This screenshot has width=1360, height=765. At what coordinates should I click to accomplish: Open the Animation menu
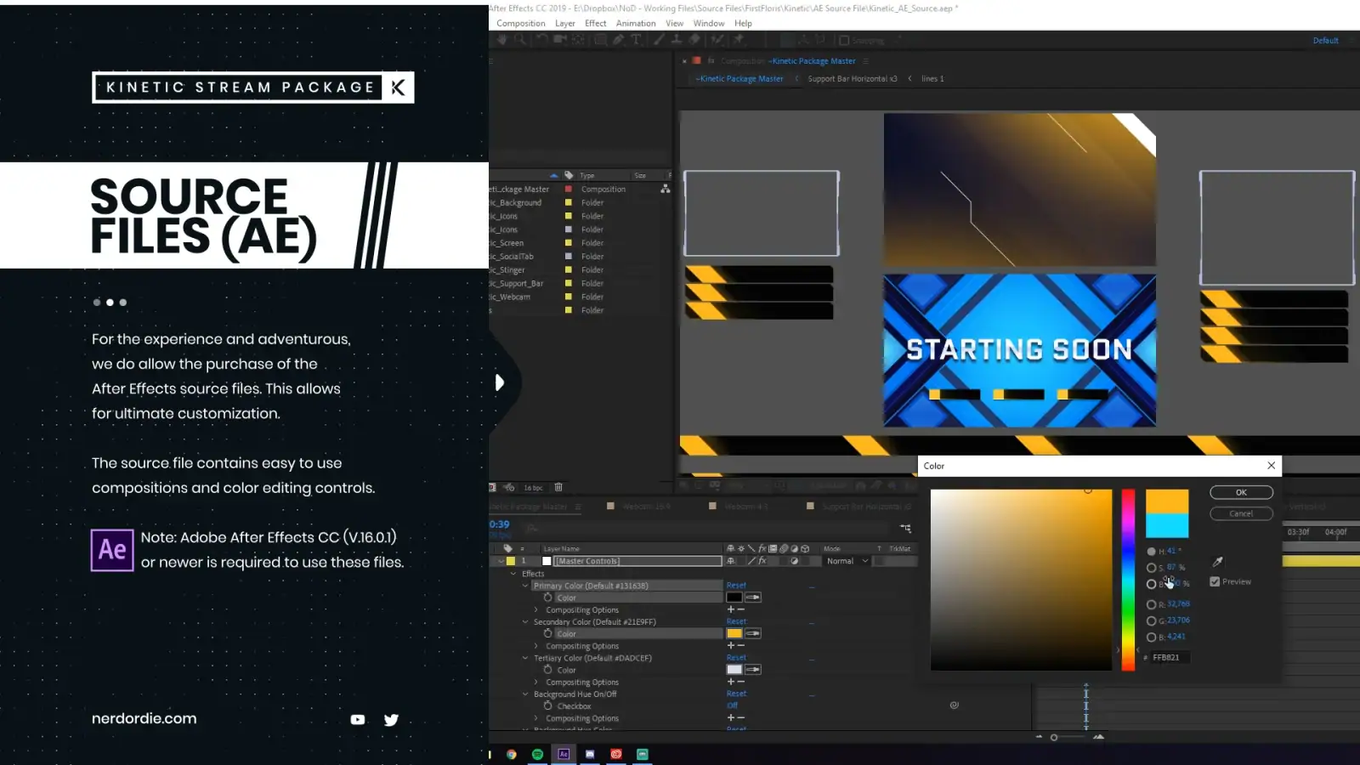pyautogui.click(x=635, y=24)
